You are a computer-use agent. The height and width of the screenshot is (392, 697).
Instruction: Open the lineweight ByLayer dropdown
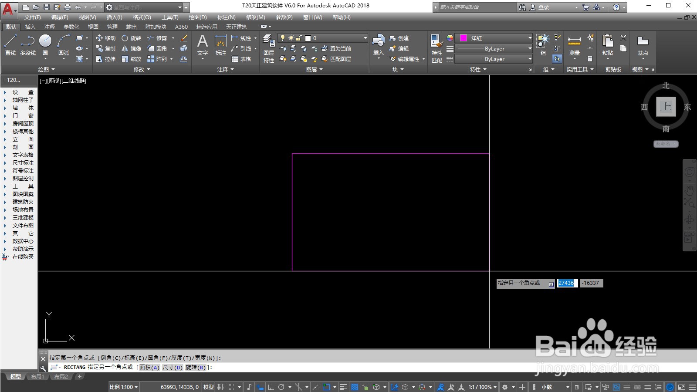click(494, 49)
